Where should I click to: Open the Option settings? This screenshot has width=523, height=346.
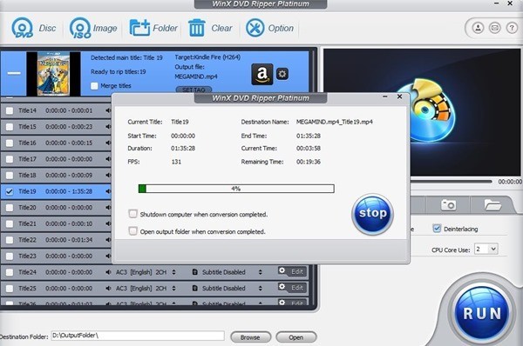[x=270, y=28]
